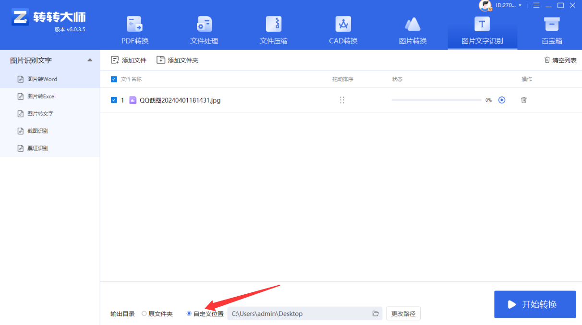Open the account ID dropdown arrow

520,5
